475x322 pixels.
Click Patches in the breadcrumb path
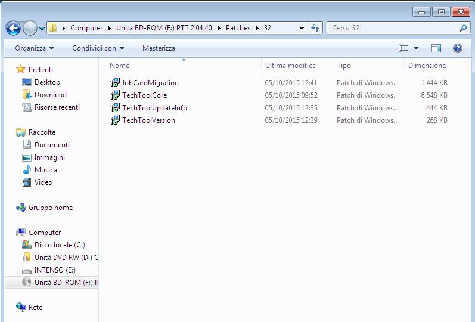pyautogui.click(x=238, y=28)
